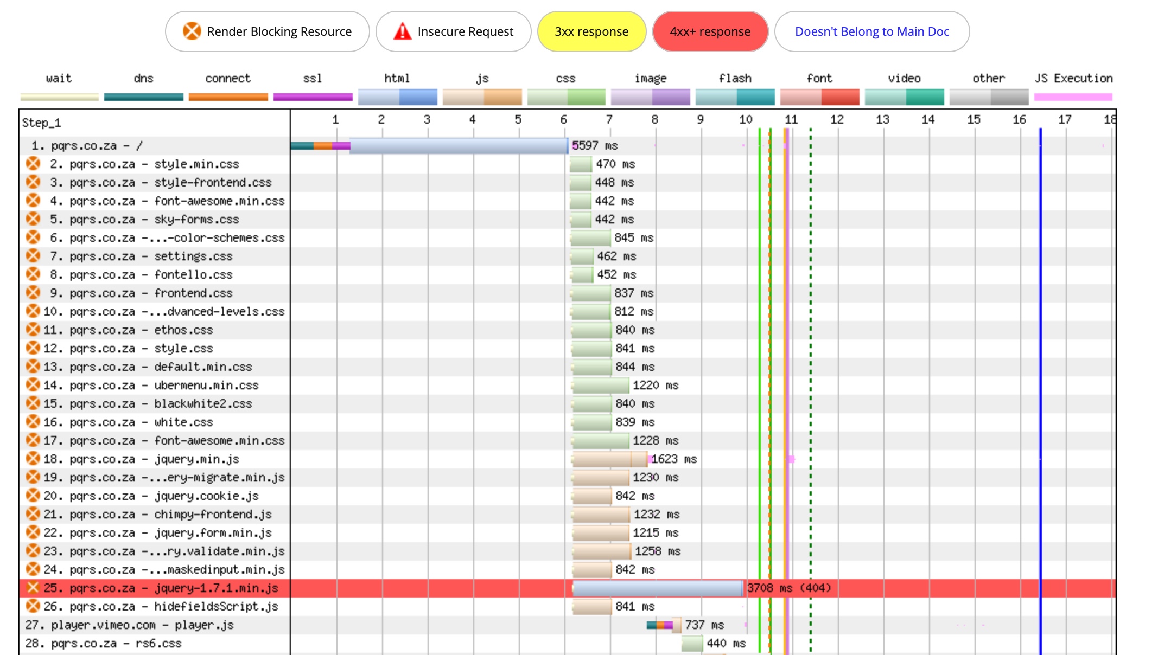Click the render-blocking icon next to fontello.css
The width and height of the screenshot is (1158, 655).
[x=33, y=274]
